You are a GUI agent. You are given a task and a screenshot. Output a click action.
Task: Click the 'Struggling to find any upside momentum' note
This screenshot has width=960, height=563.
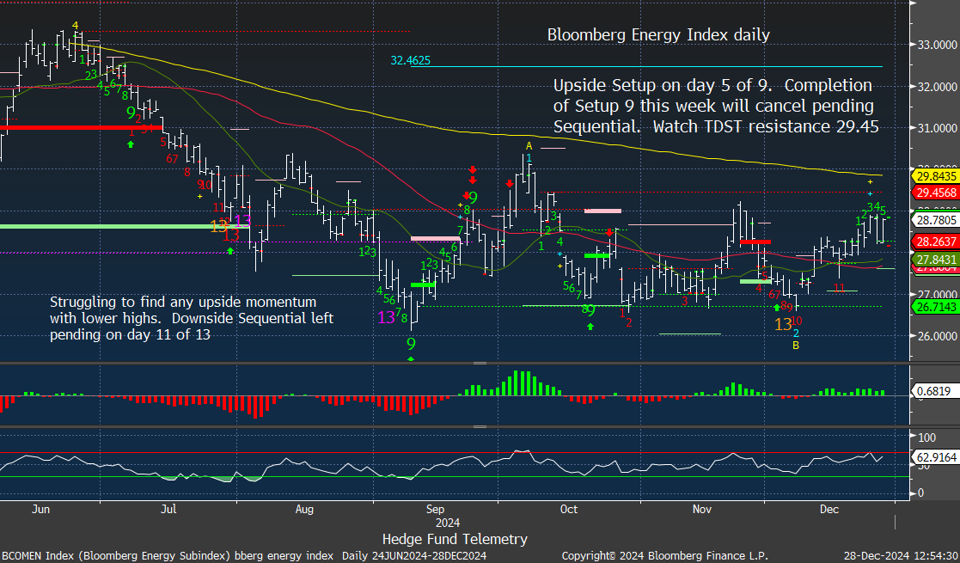(183, 302)
